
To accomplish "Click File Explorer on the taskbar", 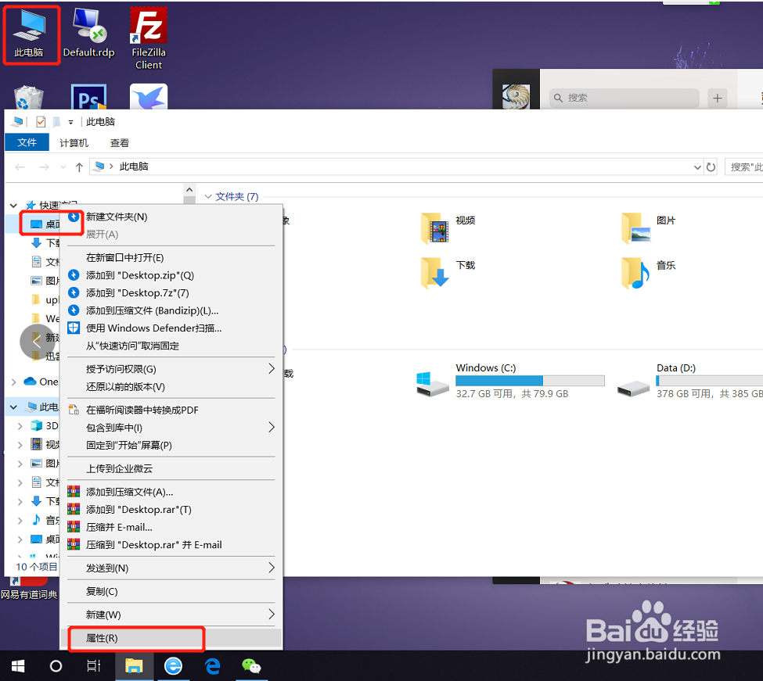I will pyautogui.click(x=134, y=666).
